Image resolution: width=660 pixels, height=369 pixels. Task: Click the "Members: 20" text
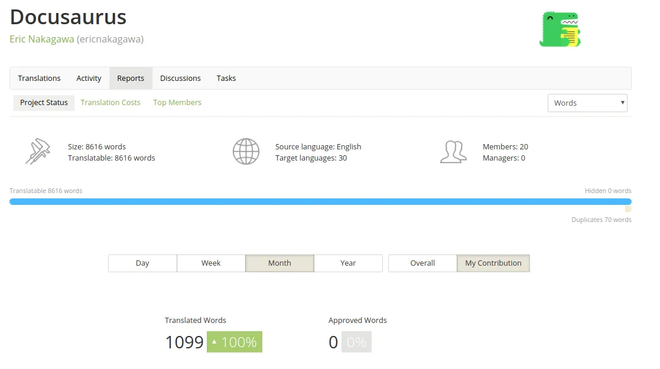(505, 147)
